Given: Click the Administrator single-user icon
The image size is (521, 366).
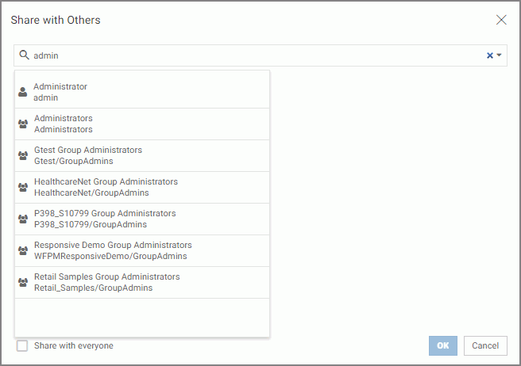Looking at the screenshot, I should tap(22, 93).
